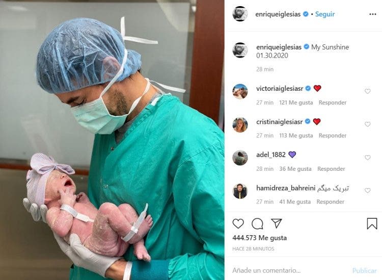Follow the account via the Seguir link
Screen dimensions: 382x280
[x=325, y=14]
